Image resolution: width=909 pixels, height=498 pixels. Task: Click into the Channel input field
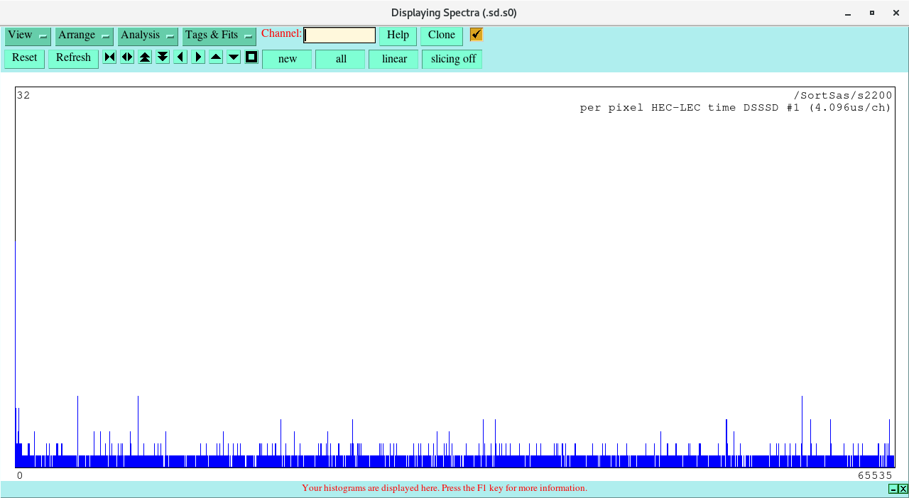coord(339,35)
